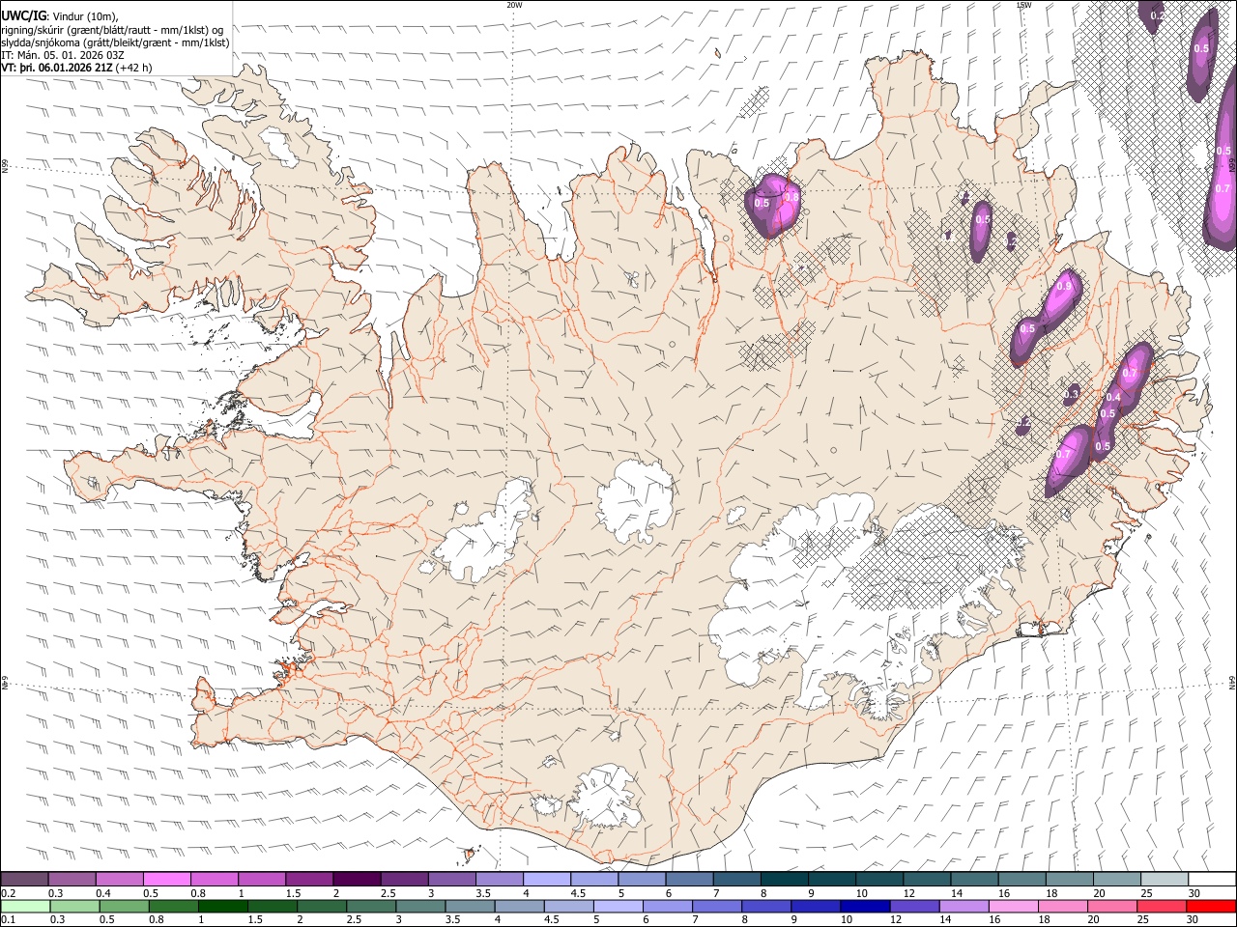Pick the dark teal upper swatch between 8 and 9
Viewport: 1237px width, 927px height.
click(x=786, y=879)
